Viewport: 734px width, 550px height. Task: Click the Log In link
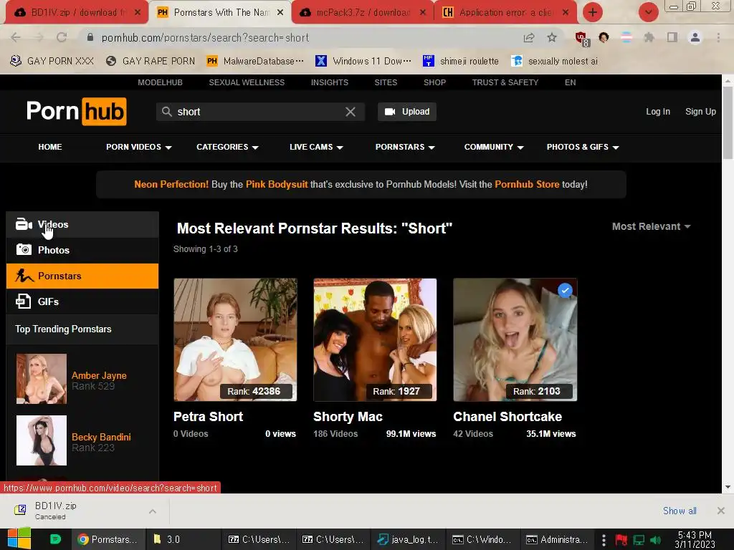(x=658, y=112)
